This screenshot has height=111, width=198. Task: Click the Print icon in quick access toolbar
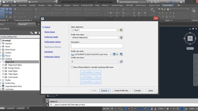click(x=15, y=2)
